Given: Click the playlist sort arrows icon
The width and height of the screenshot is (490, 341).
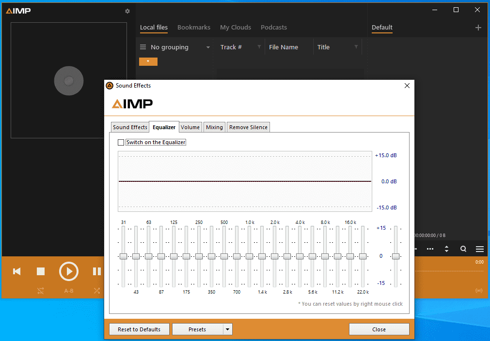Looking at the screenshot, I should click(x=446, y=249).
